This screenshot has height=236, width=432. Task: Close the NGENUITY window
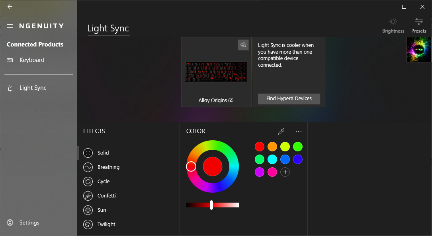pyautogui.click(x=422, y=7)
